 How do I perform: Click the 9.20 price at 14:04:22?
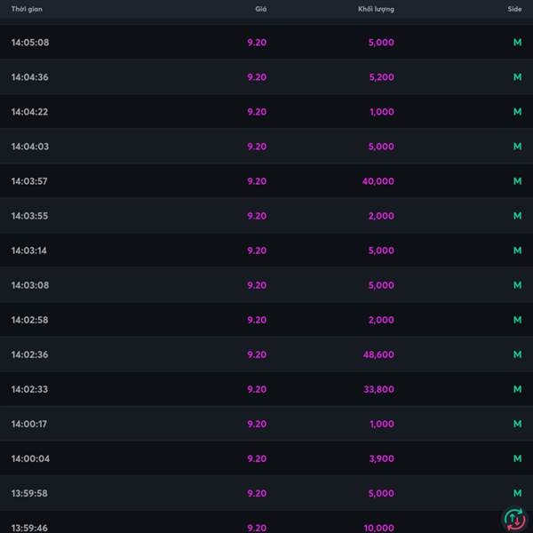(257, 112)
